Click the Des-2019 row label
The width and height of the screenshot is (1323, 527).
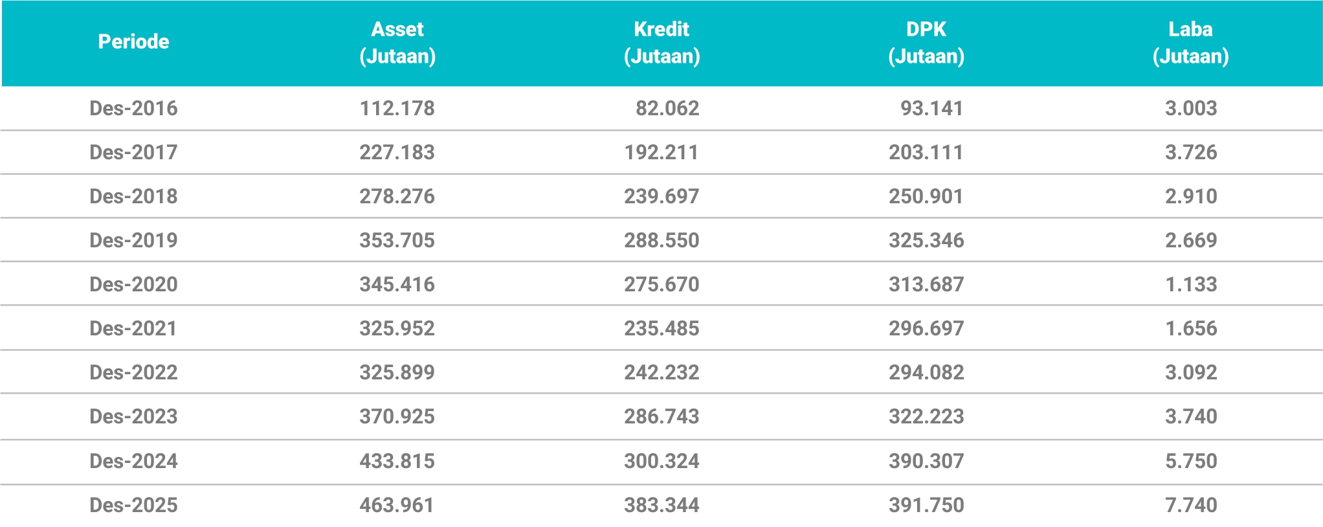click(x=133, y=240)
